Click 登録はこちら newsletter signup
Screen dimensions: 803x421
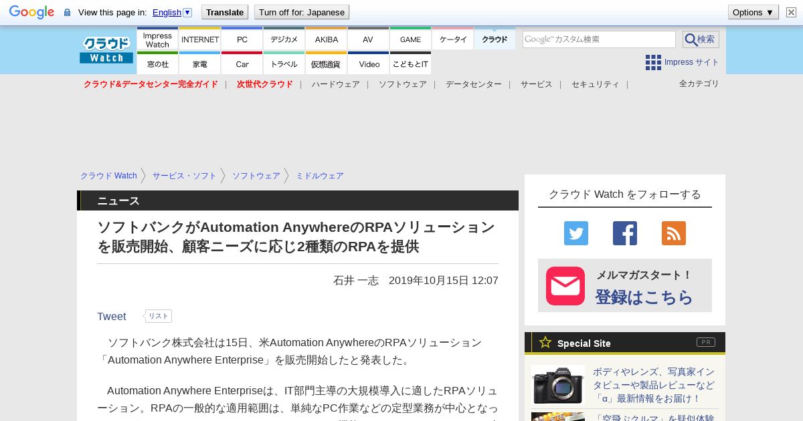(x=644, y=297)
